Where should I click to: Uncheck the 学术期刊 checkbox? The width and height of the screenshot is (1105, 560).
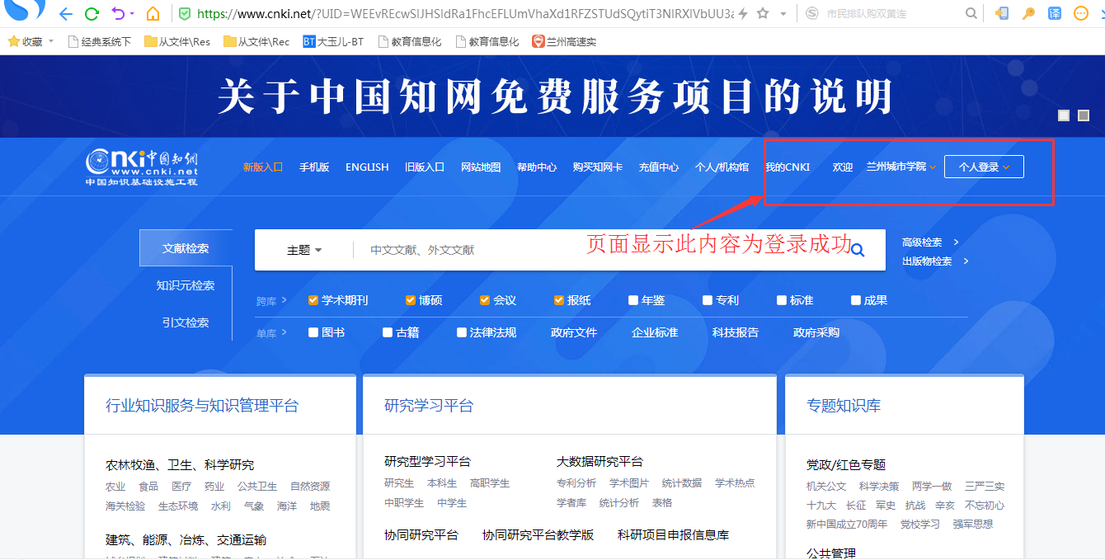[x=313, y=300]
